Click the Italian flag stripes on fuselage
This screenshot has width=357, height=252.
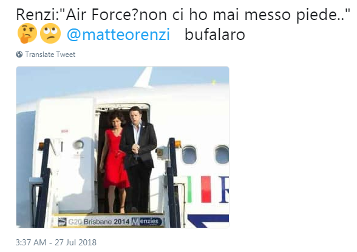(x=199, y=189)
